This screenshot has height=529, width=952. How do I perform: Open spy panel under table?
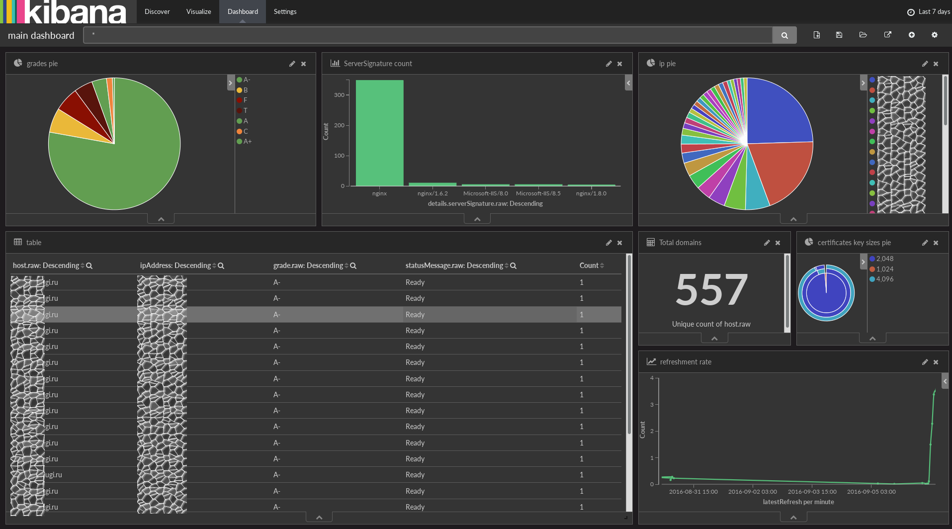tap(319, 518)
